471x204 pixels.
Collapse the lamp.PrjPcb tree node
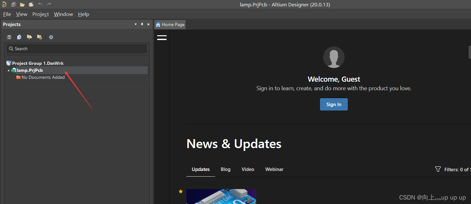point(9,71)
